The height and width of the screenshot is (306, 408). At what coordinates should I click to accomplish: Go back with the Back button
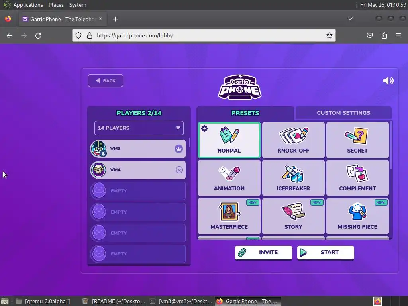105,80
